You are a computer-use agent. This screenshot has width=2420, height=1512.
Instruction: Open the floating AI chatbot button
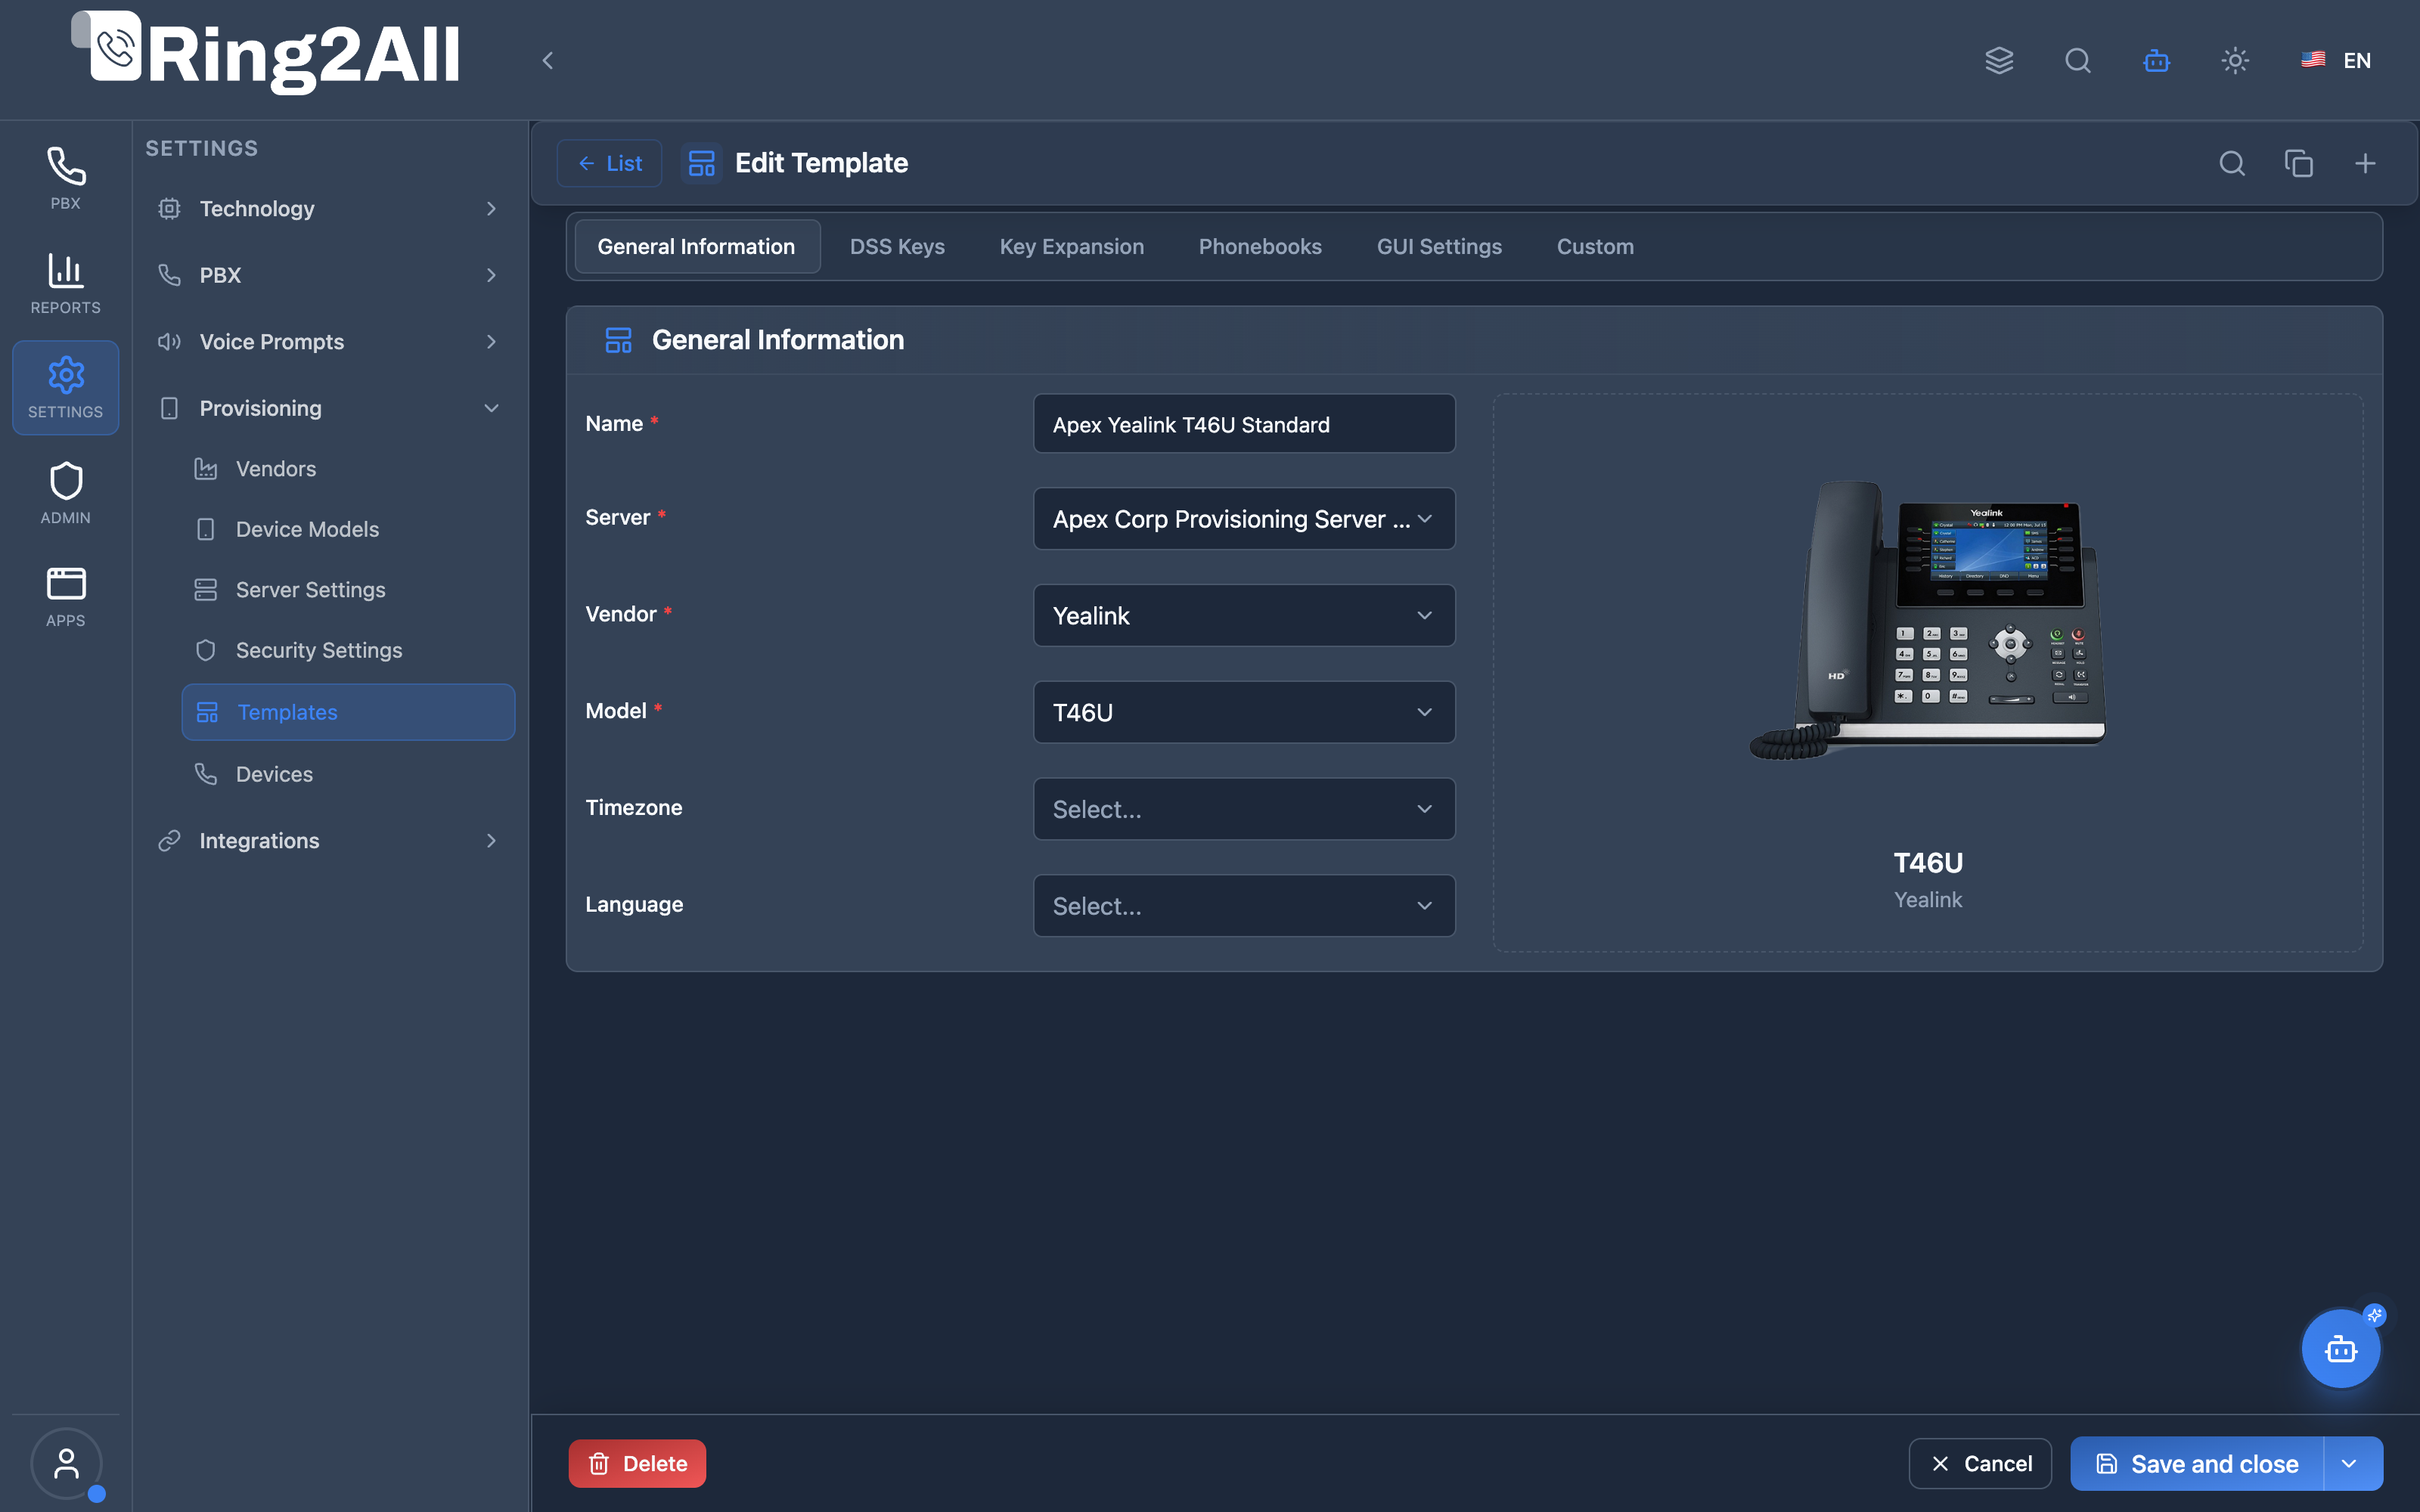tap(2341, 1349)
